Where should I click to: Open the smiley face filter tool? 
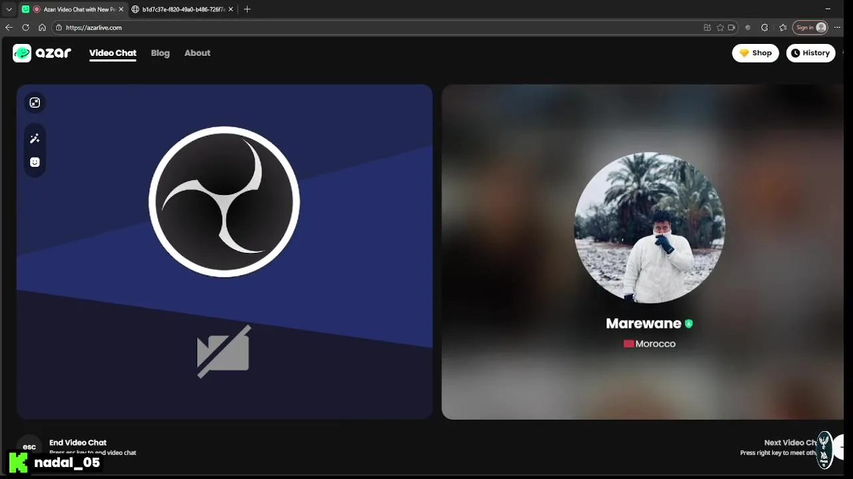(35, 162)
